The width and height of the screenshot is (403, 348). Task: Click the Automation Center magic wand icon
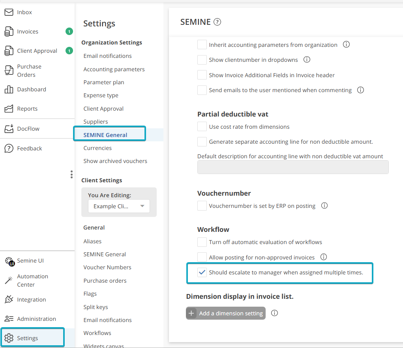[x=9, y=280]
